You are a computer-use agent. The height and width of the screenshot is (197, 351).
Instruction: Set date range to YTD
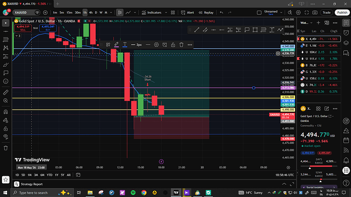click(x=49, y=175)
